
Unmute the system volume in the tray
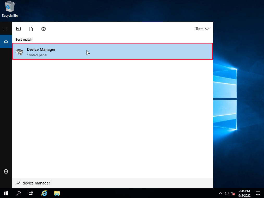(x=233, y=193)
